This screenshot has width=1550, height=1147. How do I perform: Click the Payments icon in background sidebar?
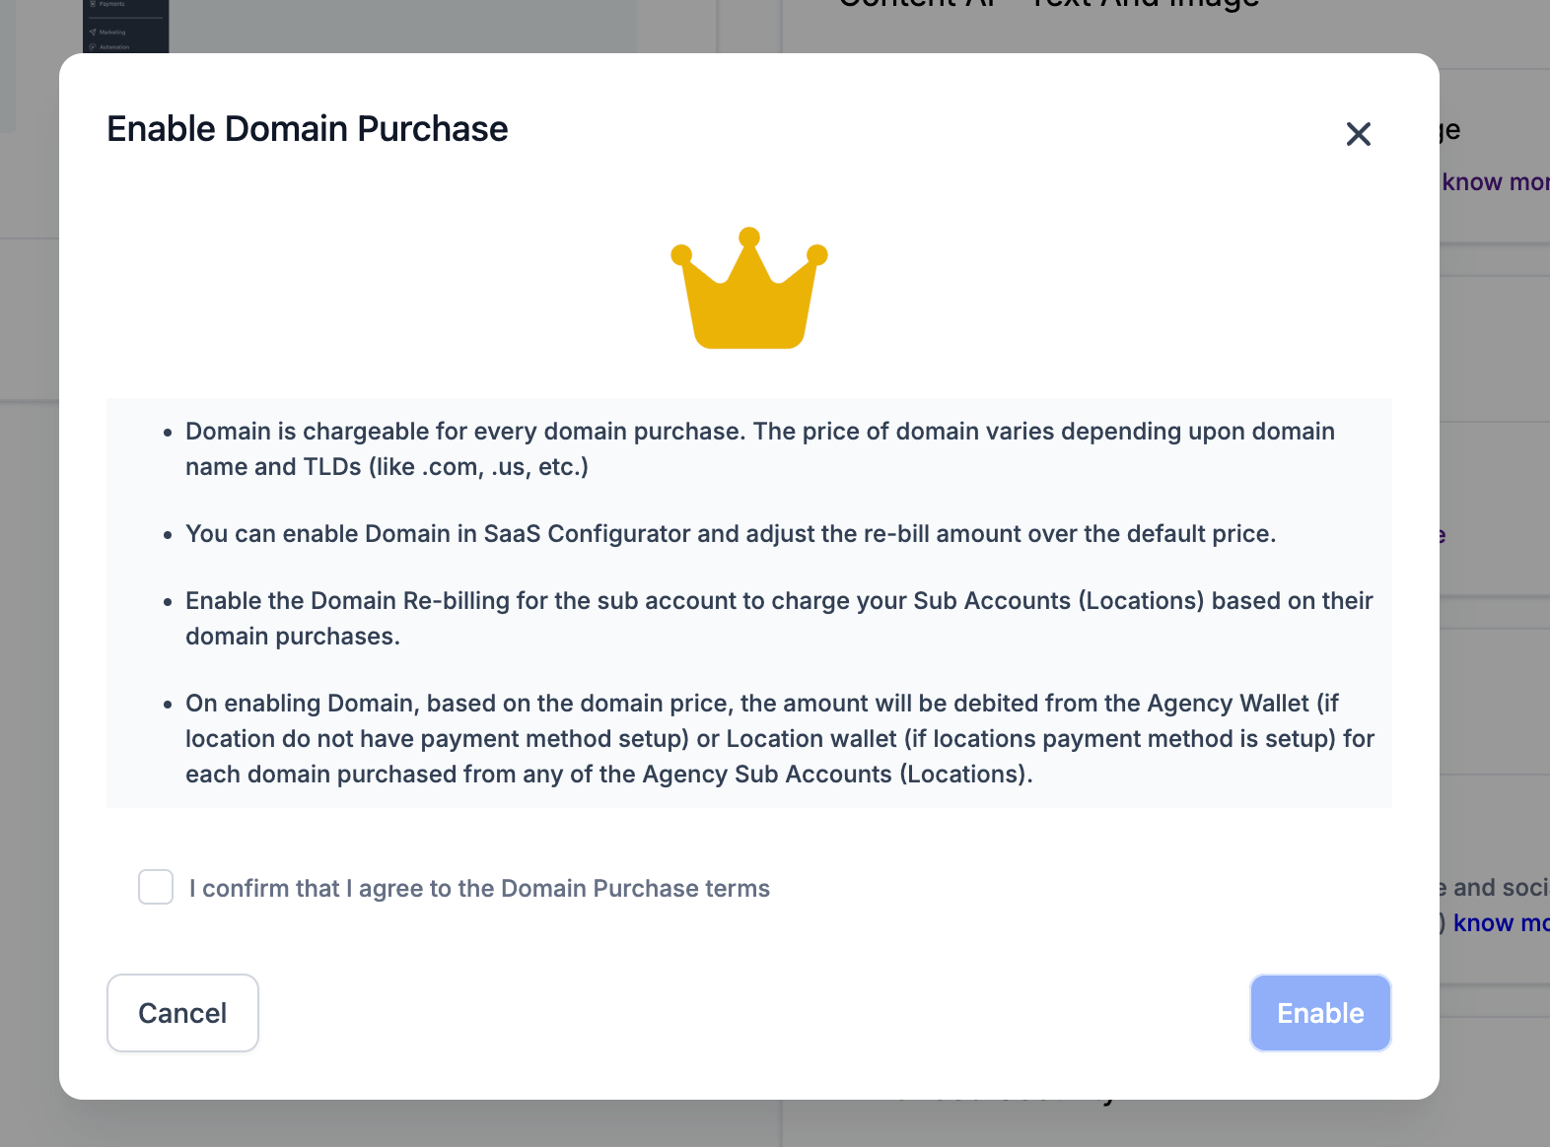[x=93, y=4]
